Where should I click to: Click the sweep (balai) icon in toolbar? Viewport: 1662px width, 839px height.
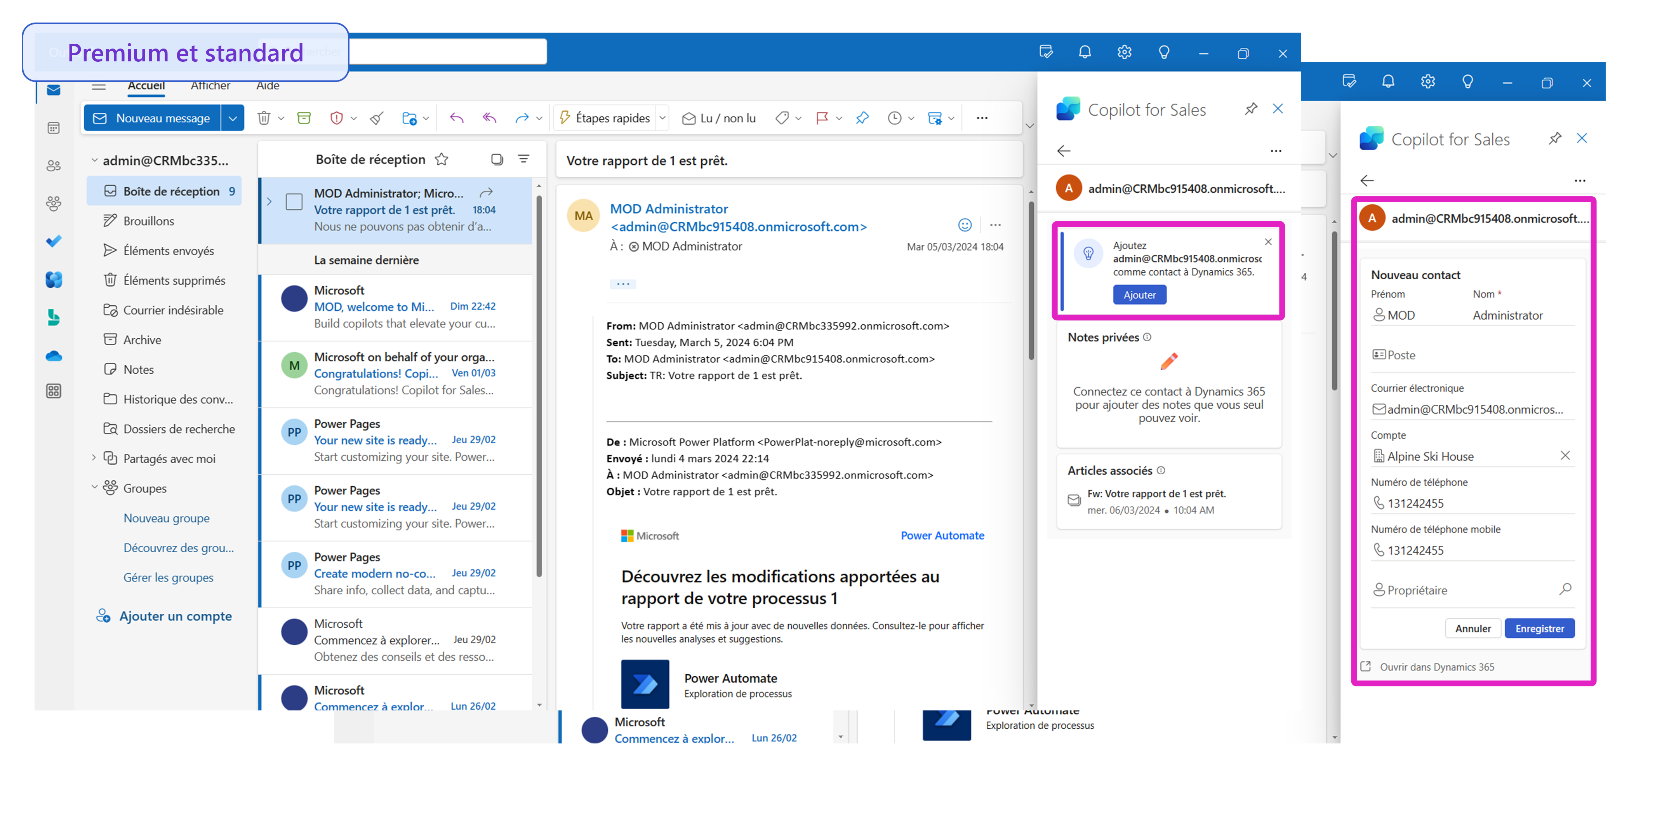click(376, 117)
